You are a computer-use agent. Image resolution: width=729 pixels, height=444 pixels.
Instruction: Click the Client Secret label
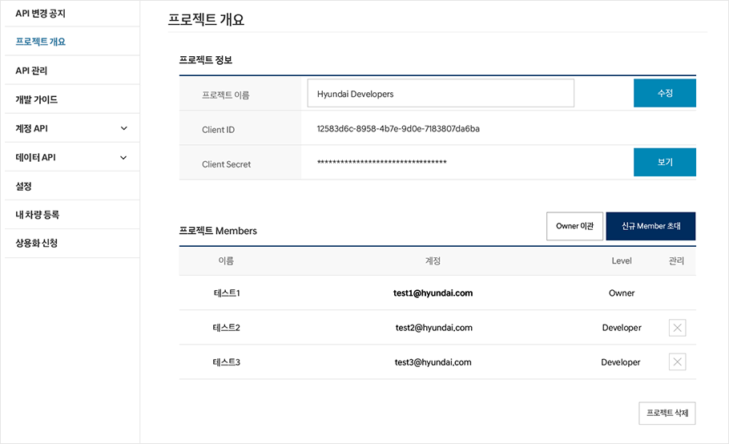coord(227,164)
